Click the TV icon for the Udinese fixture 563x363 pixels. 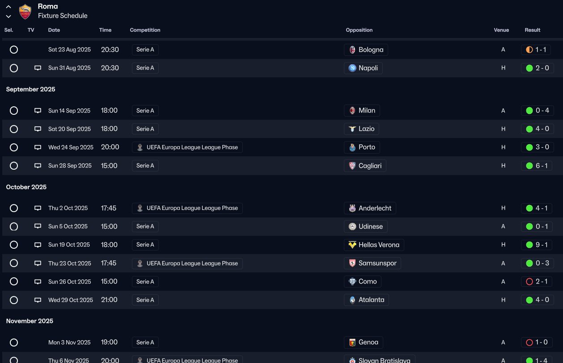(38, 226)
